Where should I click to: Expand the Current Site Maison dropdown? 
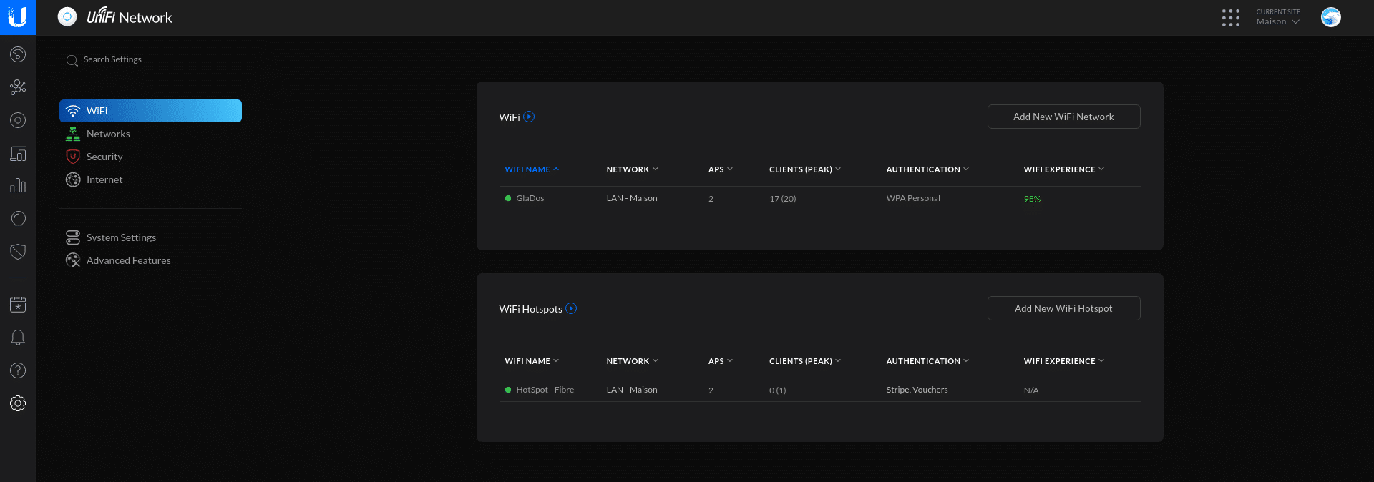click(x=1278, y=18)
